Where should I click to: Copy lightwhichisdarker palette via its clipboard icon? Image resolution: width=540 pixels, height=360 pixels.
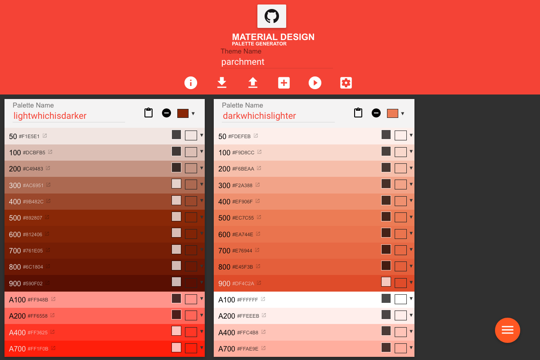[x=148, y=112]
